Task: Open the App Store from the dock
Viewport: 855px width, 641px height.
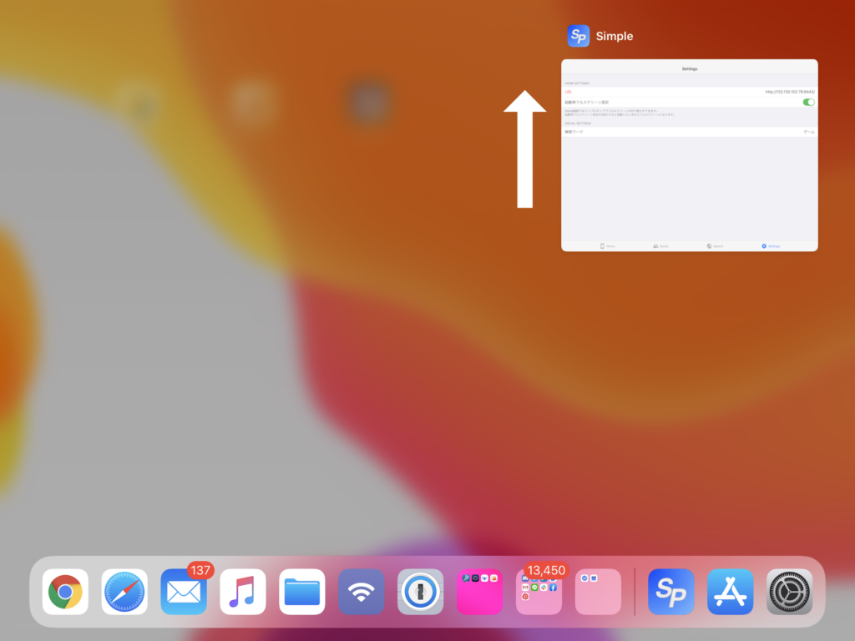Action: [x=730, y=592]
